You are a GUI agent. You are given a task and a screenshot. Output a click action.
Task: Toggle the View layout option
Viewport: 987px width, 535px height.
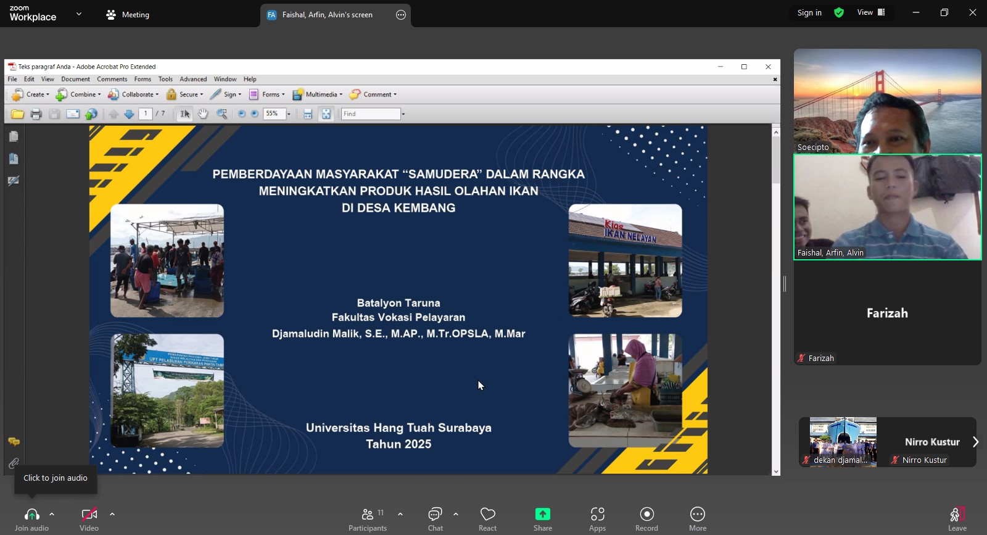(x=871, y=12)
